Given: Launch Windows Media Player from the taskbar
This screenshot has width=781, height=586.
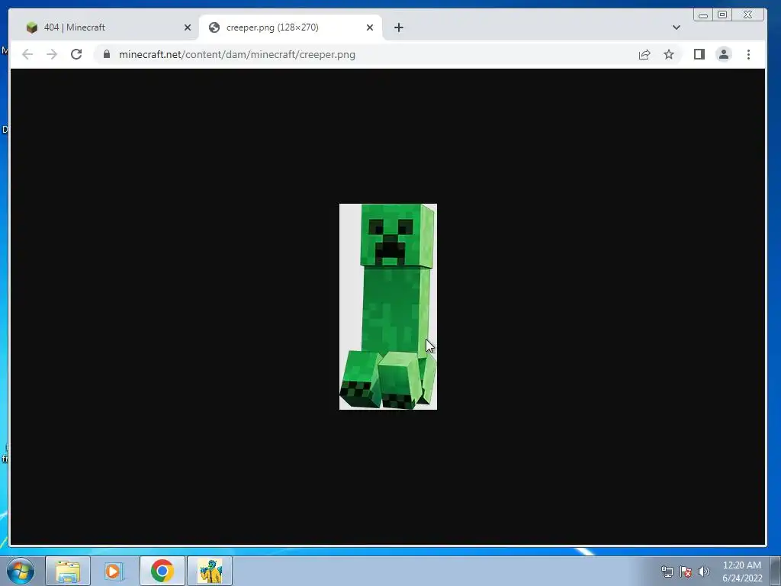Looking at the screenshot, I should [x=114, y=571].
